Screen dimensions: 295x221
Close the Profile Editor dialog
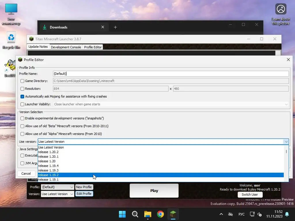click(x=288, y=60)
